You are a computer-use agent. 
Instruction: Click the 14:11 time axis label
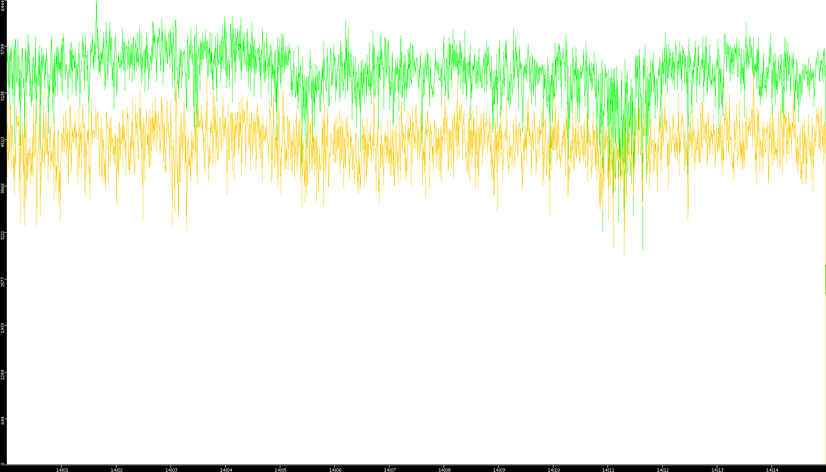click(x=608, y=470)
